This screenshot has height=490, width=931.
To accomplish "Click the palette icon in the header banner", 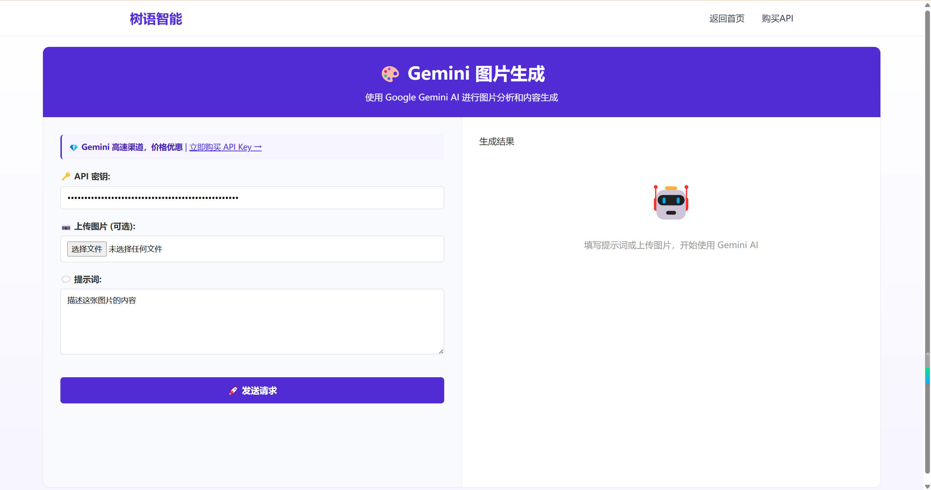I will click(390, 73).
